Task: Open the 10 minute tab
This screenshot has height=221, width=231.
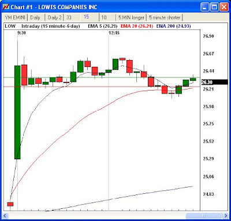Action: click(x=107, y=17)
